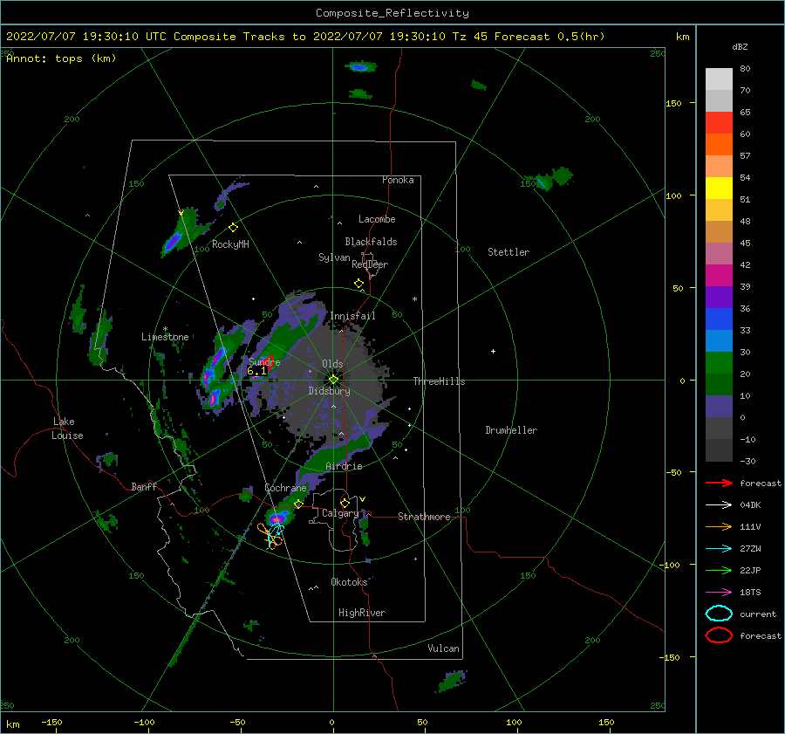
Task: Click the Airdrie city label
Action: (344, 466)
